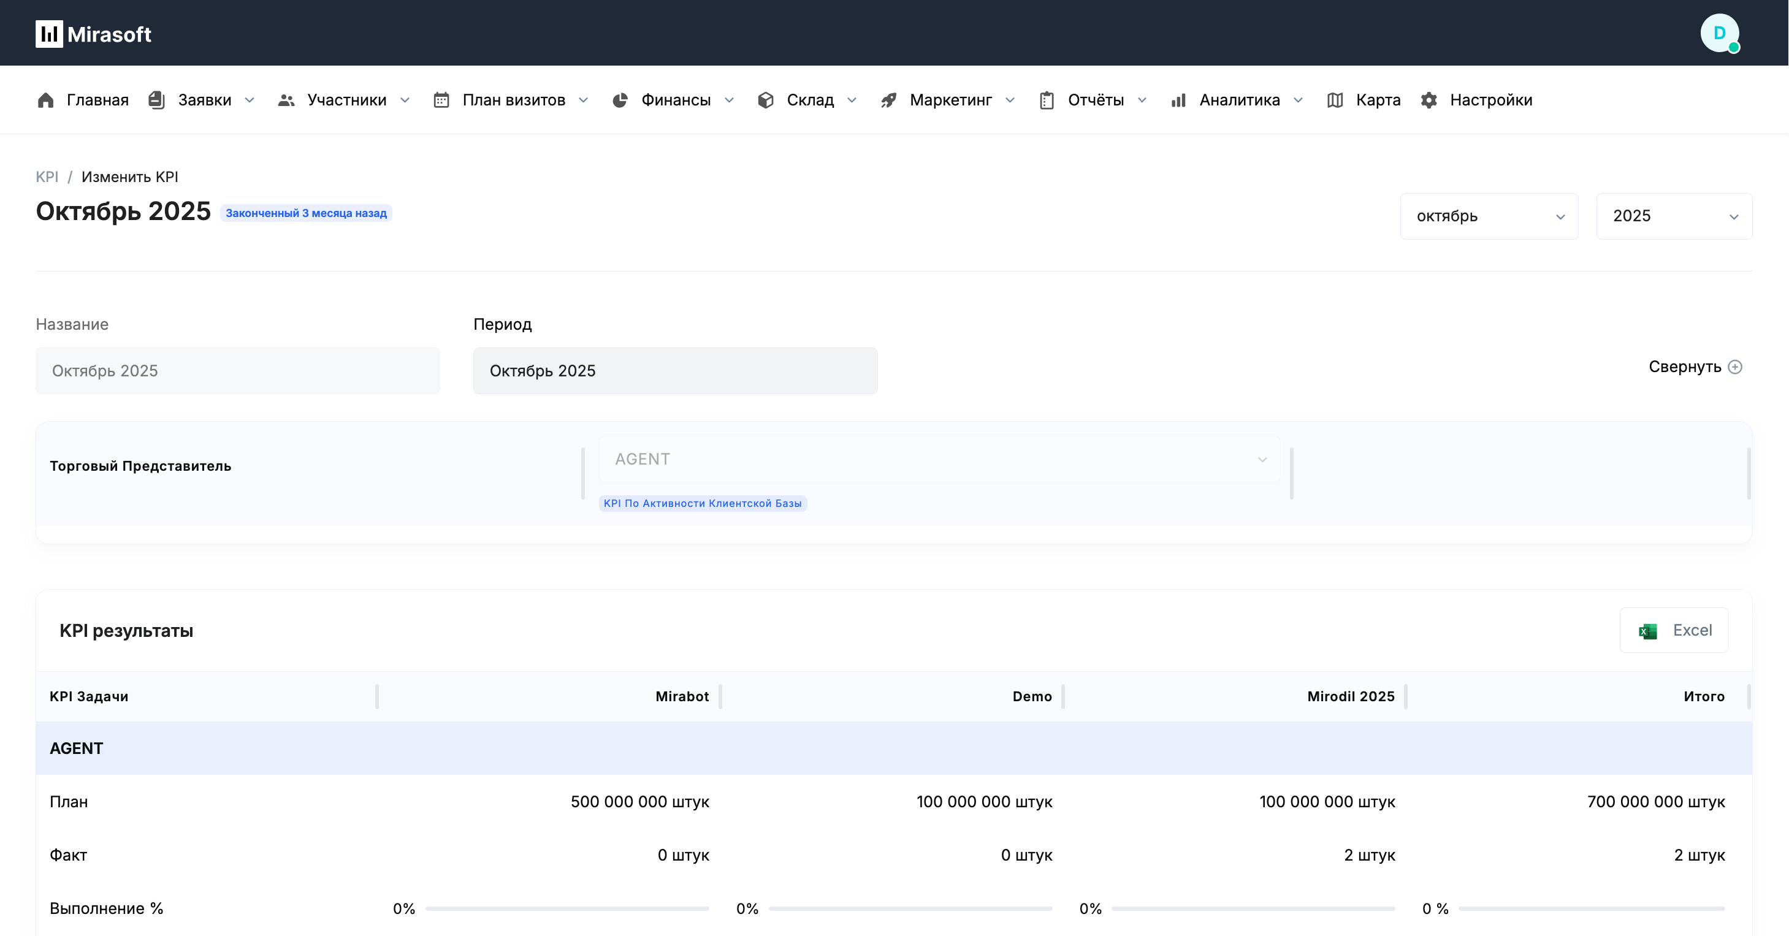Viewport: 1789px width, 936px height.
Task: Click the Mirasoft logo icon
Action: [48, 33]
